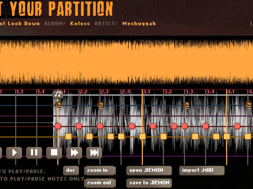Image resolution: width=253 pixels, height=189 pixels.
Task: Select the music note marker at beat 2.1
Action: (x=58, y=94)
